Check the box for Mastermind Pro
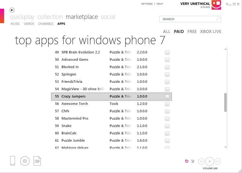 coord(167,119)
